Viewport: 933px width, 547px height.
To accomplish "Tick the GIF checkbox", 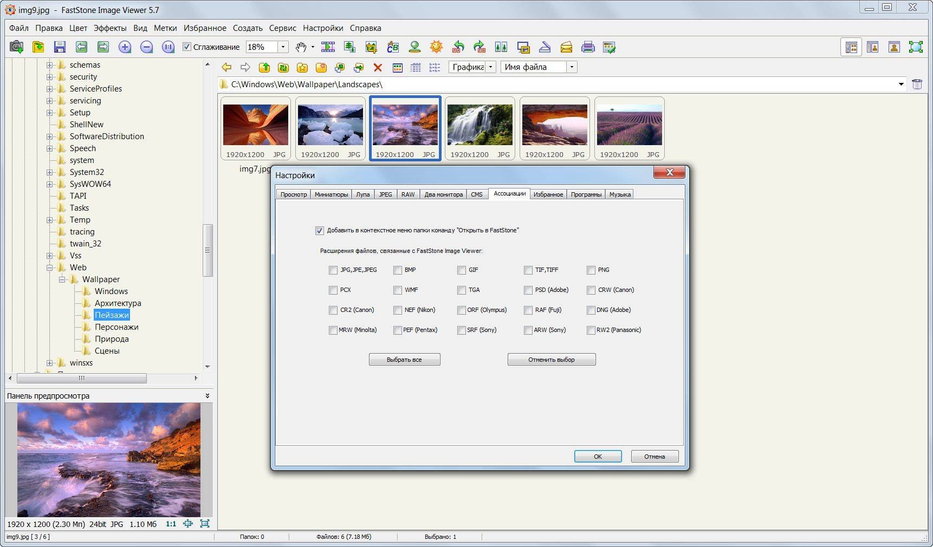I will point(462,270).
